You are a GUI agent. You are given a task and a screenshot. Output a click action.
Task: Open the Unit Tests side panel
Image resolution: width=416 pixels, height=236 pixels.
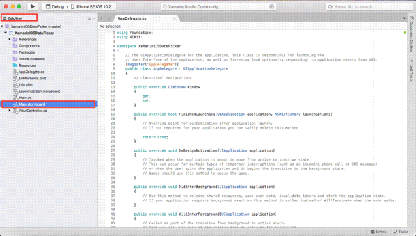click(412, 70)
